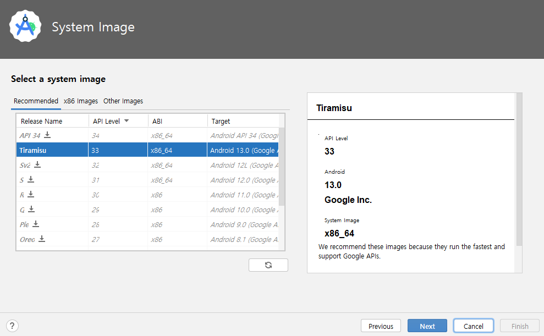Click API level 28 cell
The image size is (544, 336).
[118, 225]
